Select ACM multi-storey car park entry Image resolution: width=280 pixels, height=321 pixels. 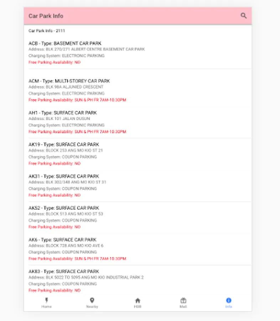(138, 90)
